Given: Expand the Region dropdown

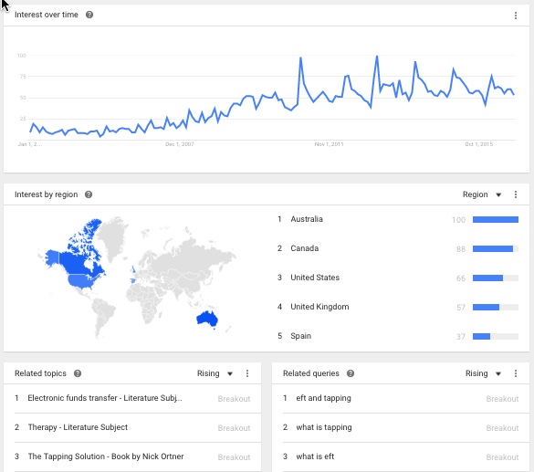Looking at the screenshot, I should [482, 194].
